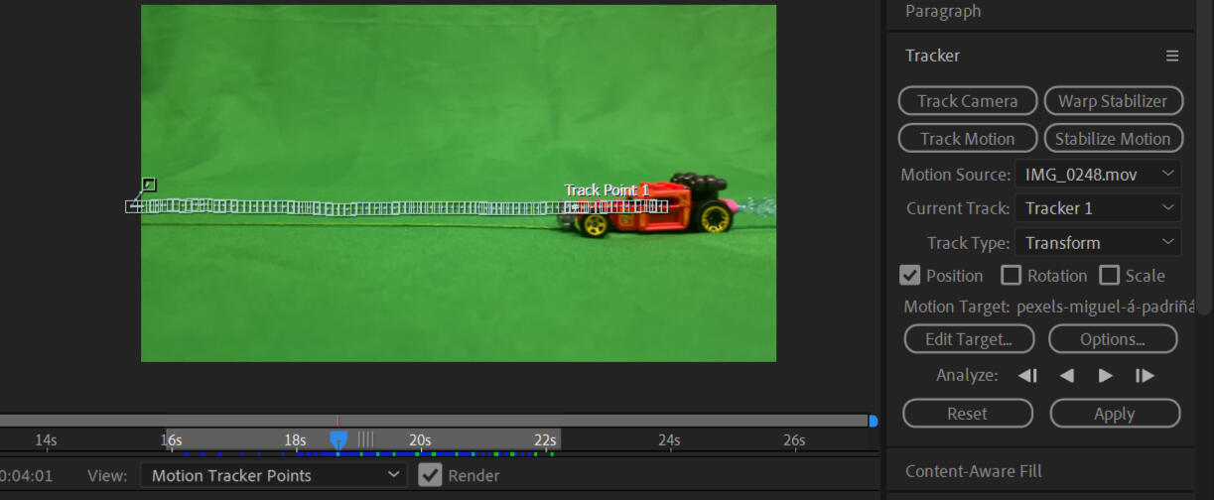Click the blue work area end handle
The image size is (1214, 500).
[874, 421]
